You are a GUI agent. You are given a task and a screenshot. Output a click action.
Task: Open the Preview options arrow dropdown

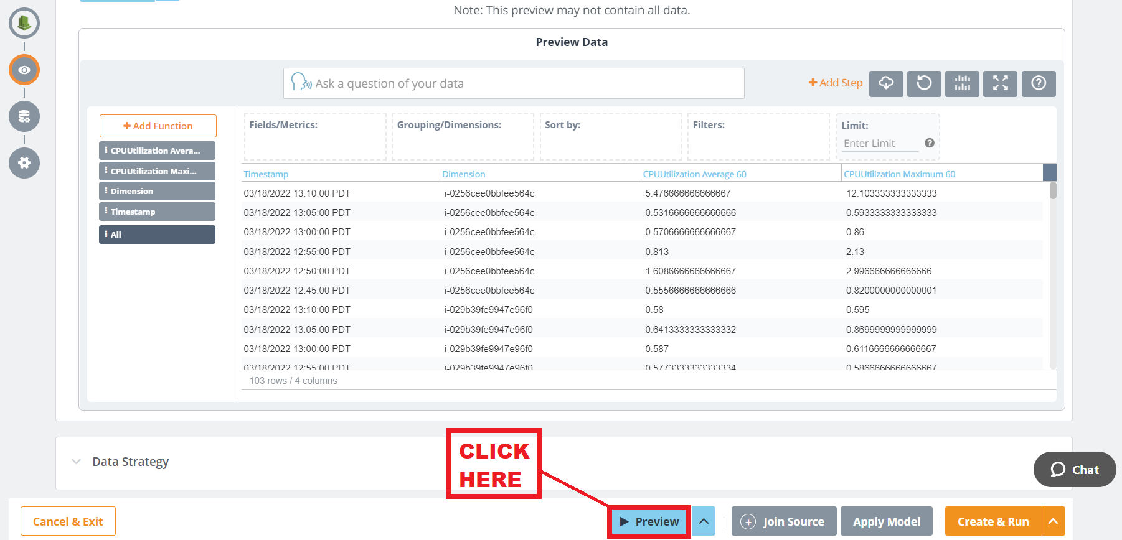[704, 521]
